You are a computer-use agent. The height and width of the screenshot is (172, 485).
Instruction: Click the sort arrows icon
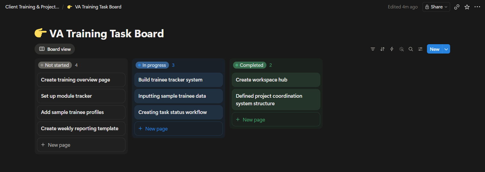[x=382, y=49]
